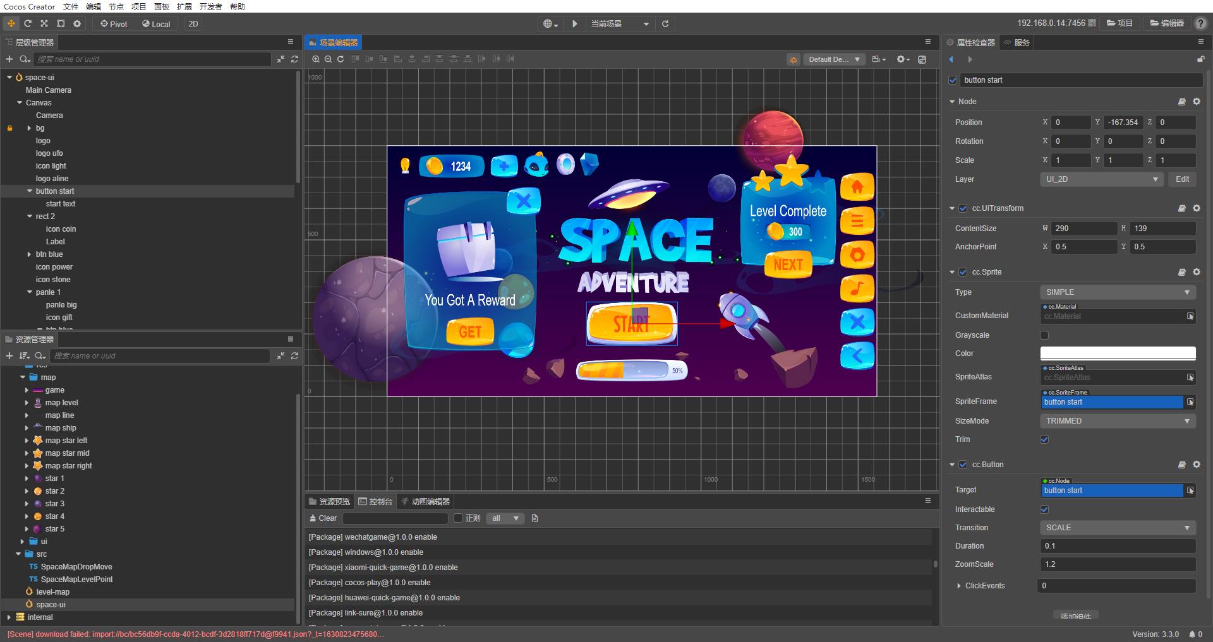Click the add node plus icon in hierarchy
The height and width of the screenshot is (642, 1213).
pyautogui.click(x=9, y=59)
